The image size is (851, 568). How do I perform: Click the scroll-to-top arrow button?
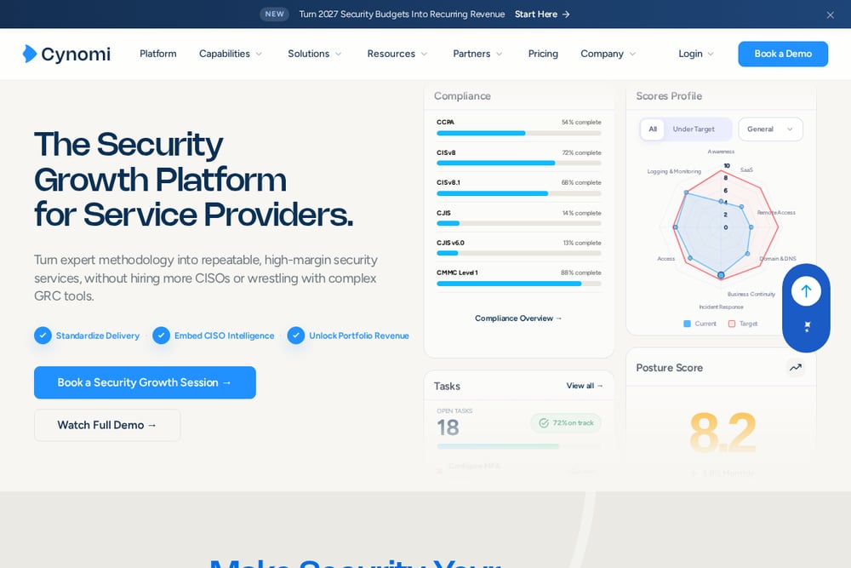pyautogui.click(x=806, y=291)
